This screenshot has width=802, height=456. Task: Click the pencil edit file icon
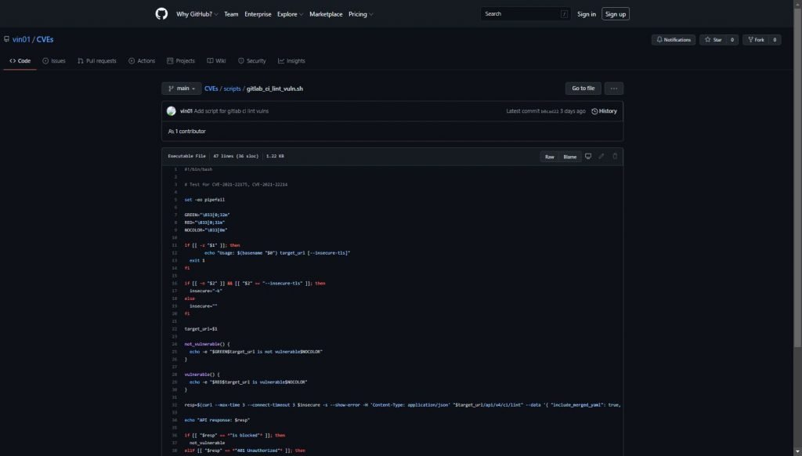point(601,156)
